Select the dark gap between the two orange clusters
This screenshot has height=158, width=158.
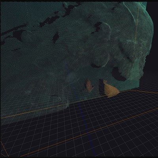point(101,87)
